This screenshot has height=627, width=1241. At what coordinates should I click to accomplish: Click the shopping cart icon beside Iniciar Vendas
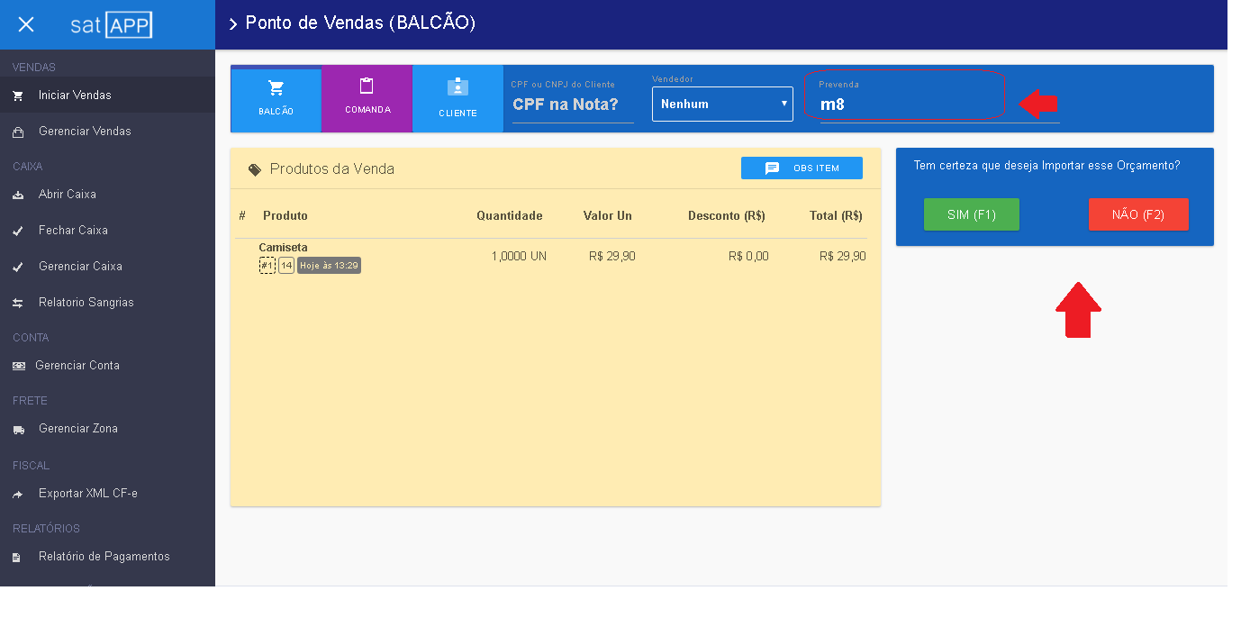[18, 95]
